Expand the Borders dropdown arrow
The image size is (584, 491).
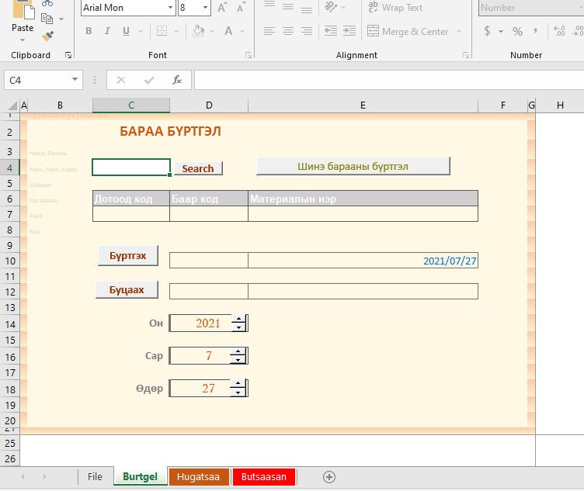tap(176, 31)
